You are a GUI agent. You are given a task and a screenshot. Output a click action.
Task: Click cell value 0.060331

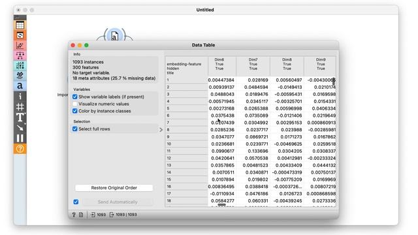(x=258, y=201)
